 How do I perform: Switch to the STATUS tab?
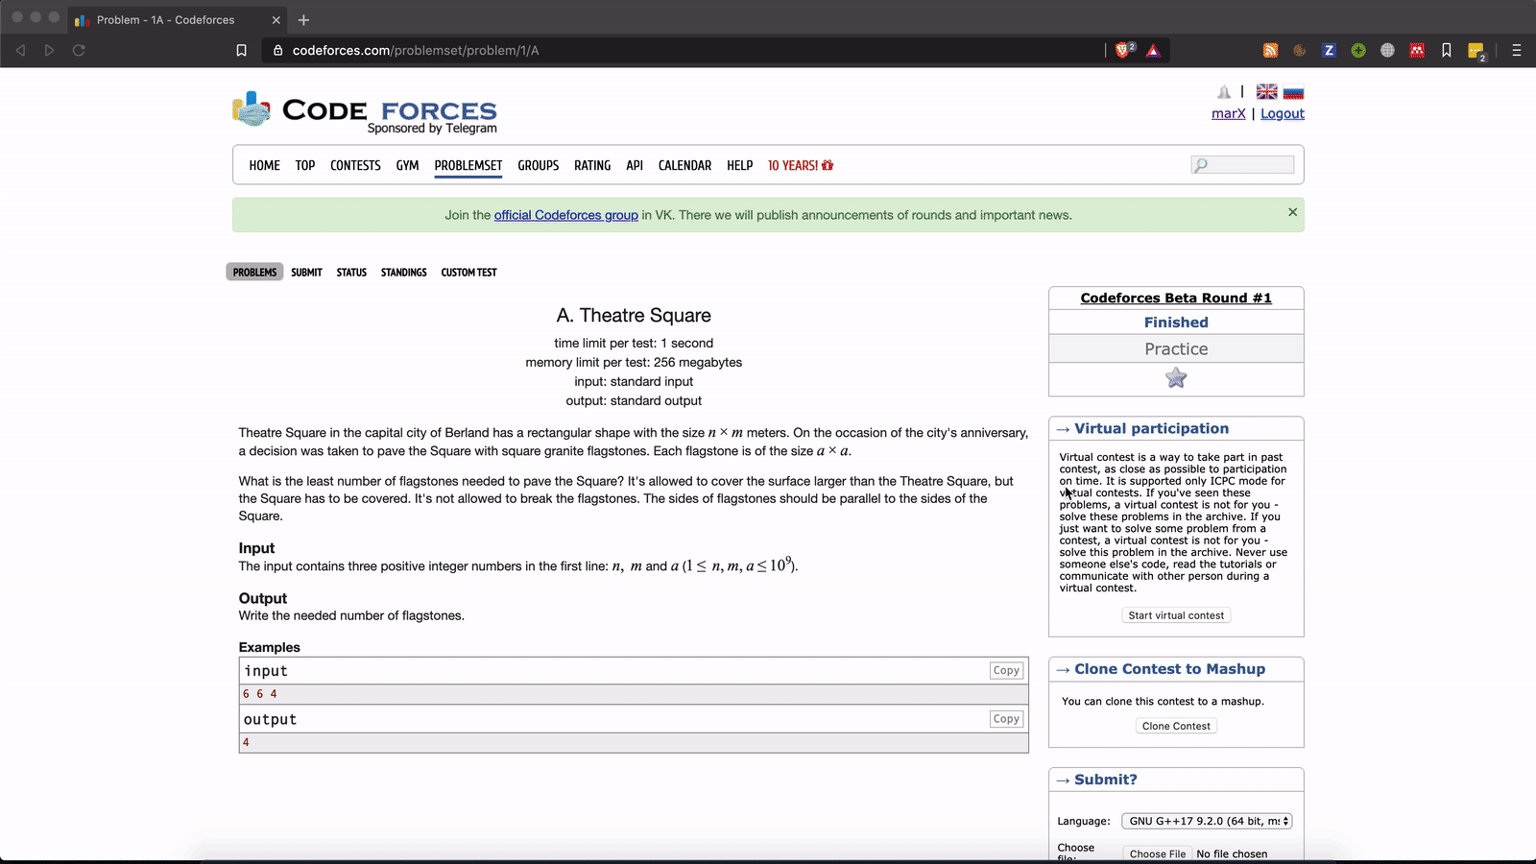tap(351, 273)
